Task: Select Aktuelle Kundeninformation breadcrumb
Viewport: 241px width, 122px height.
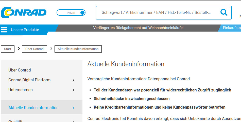Action: pos(78,49)
